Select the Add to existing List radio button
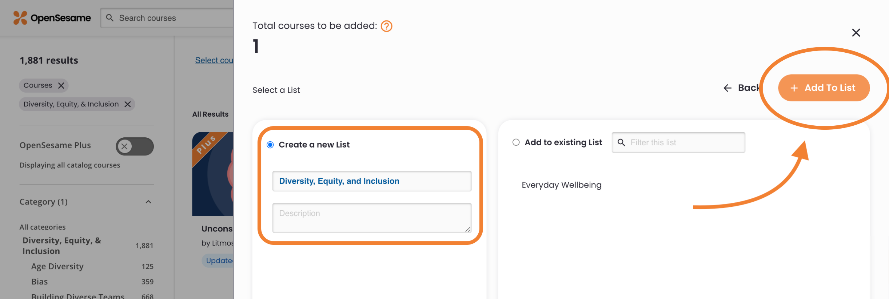The image size is (889, 299). 516,142
